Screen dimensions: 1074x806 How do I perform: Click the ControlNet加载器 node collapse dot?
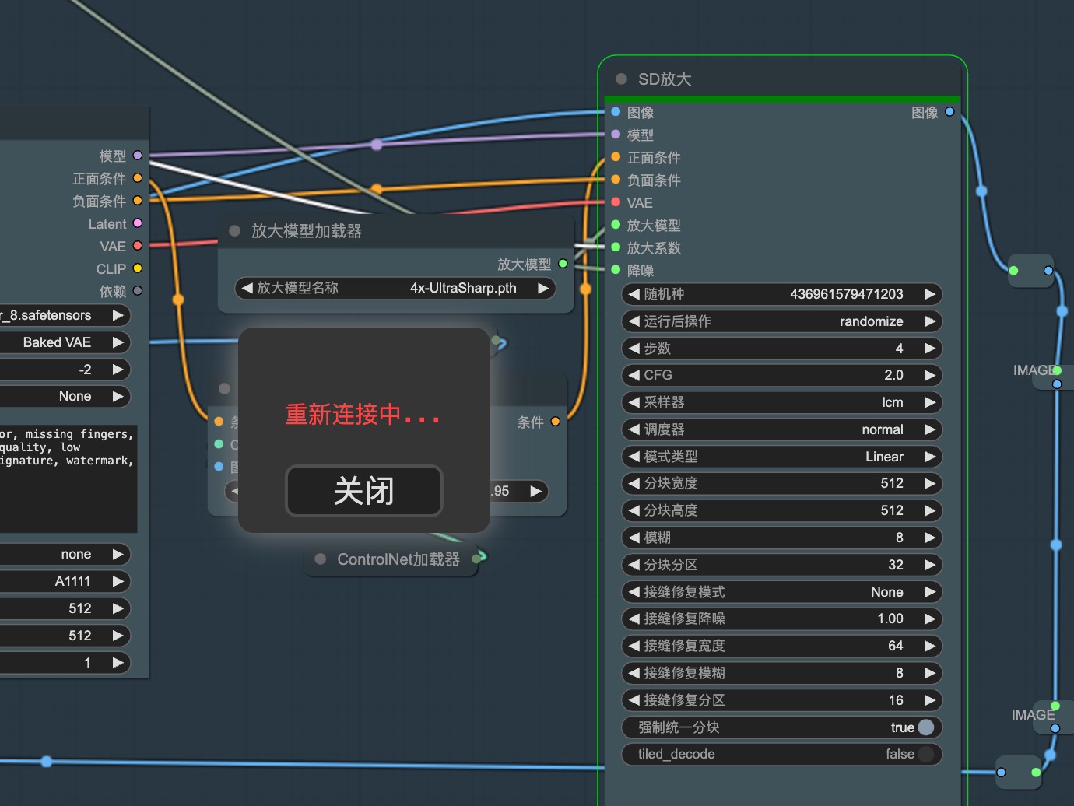[320, 559]
